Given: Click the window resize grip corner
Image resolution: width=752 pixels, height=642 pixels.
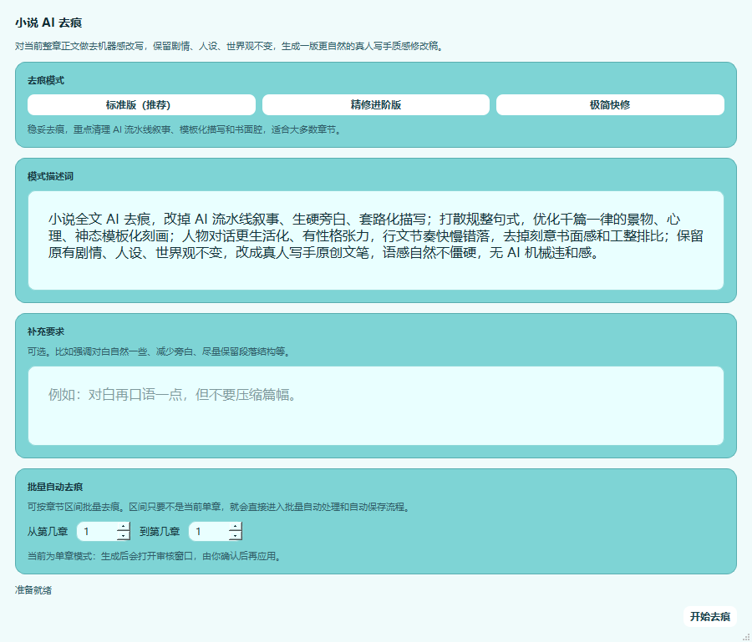Looking at the screenshot, I should (x=747, y=637).
